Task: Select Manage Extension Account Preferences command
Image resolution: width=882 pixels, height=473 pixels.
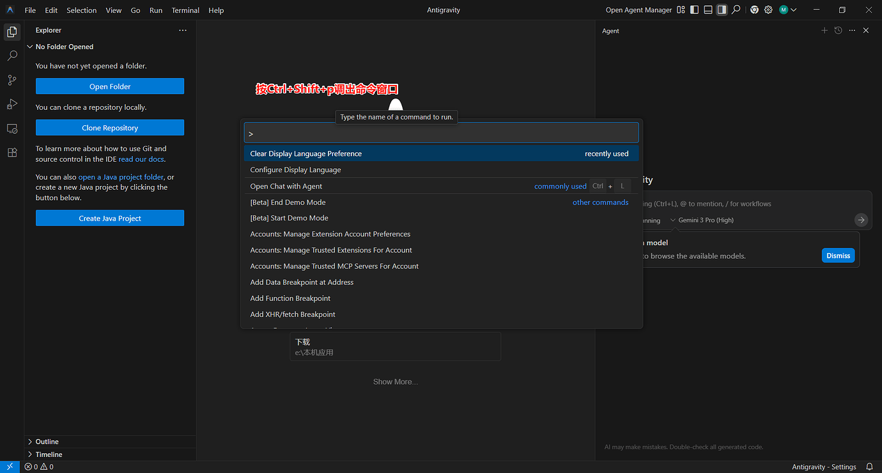Action: tap(441, 234)
